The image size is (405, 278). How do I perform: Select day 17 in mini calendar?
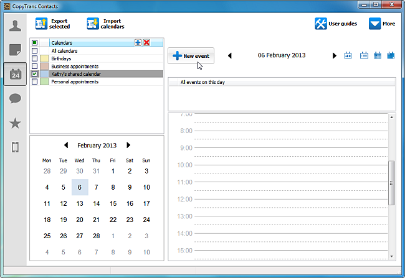pyautogui.click(x=146, y=203)
